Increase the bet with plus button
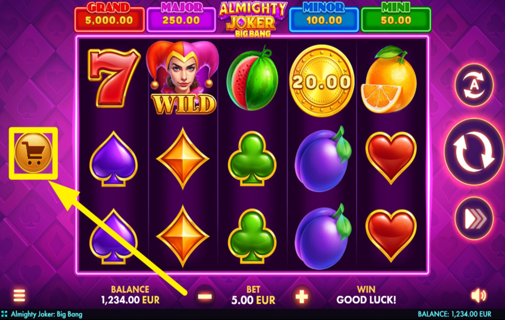Screen dimensions: 505x320 pyautogui.click(x=302, y=296)
